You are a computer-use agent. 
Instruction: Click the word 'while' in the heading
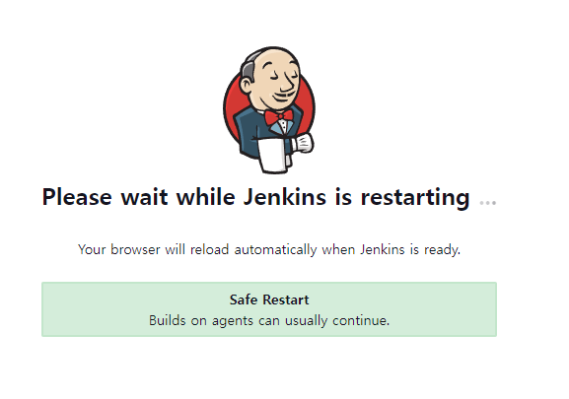[x=205, y=197]
